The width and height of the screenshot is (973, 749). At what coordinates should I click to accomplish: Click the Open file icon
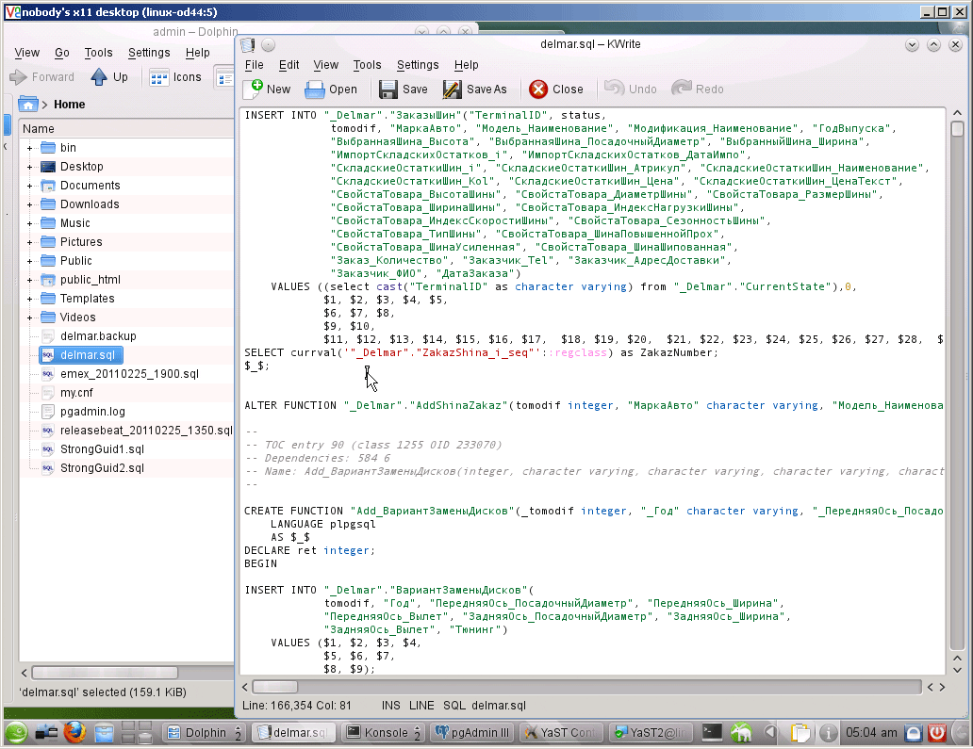click(x=316, y=90)
